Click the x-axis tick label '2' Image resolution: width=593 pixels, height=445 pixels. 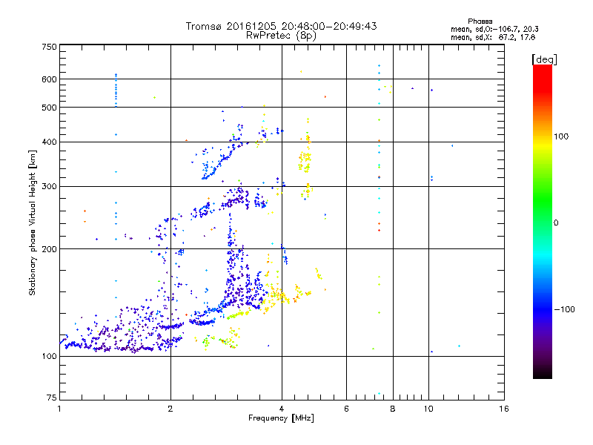pos(170,409)
